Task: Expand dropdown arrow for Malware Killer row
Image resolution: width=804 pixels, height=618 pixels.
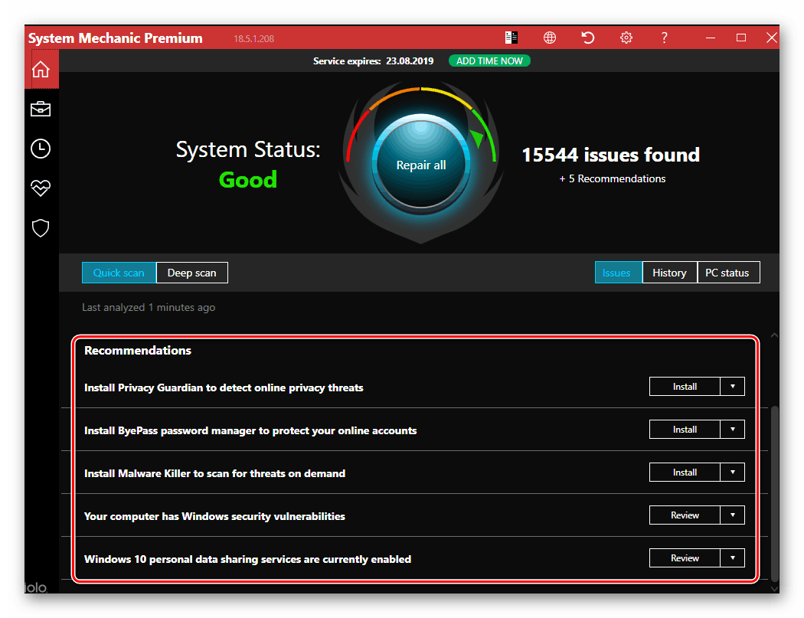Action: [733, 472]
